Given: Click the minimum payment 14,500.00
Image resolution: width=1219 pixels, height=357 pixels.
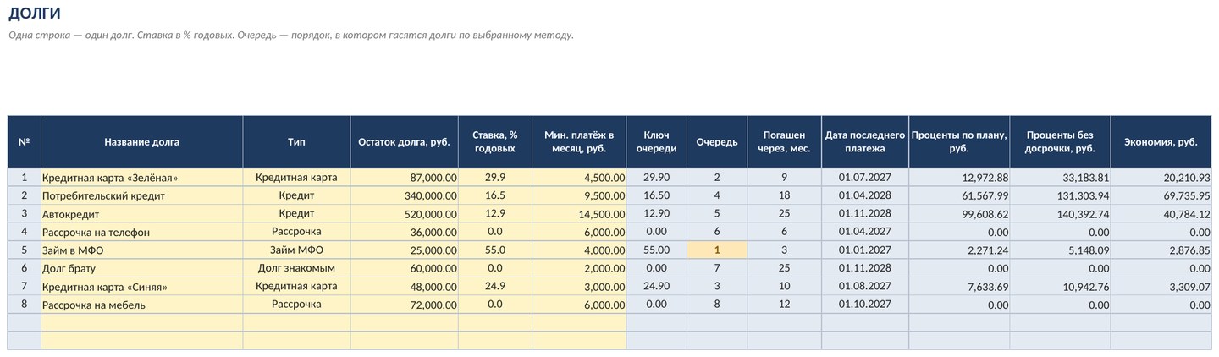Looking at the screenshot, I should (x=580, y=213).
